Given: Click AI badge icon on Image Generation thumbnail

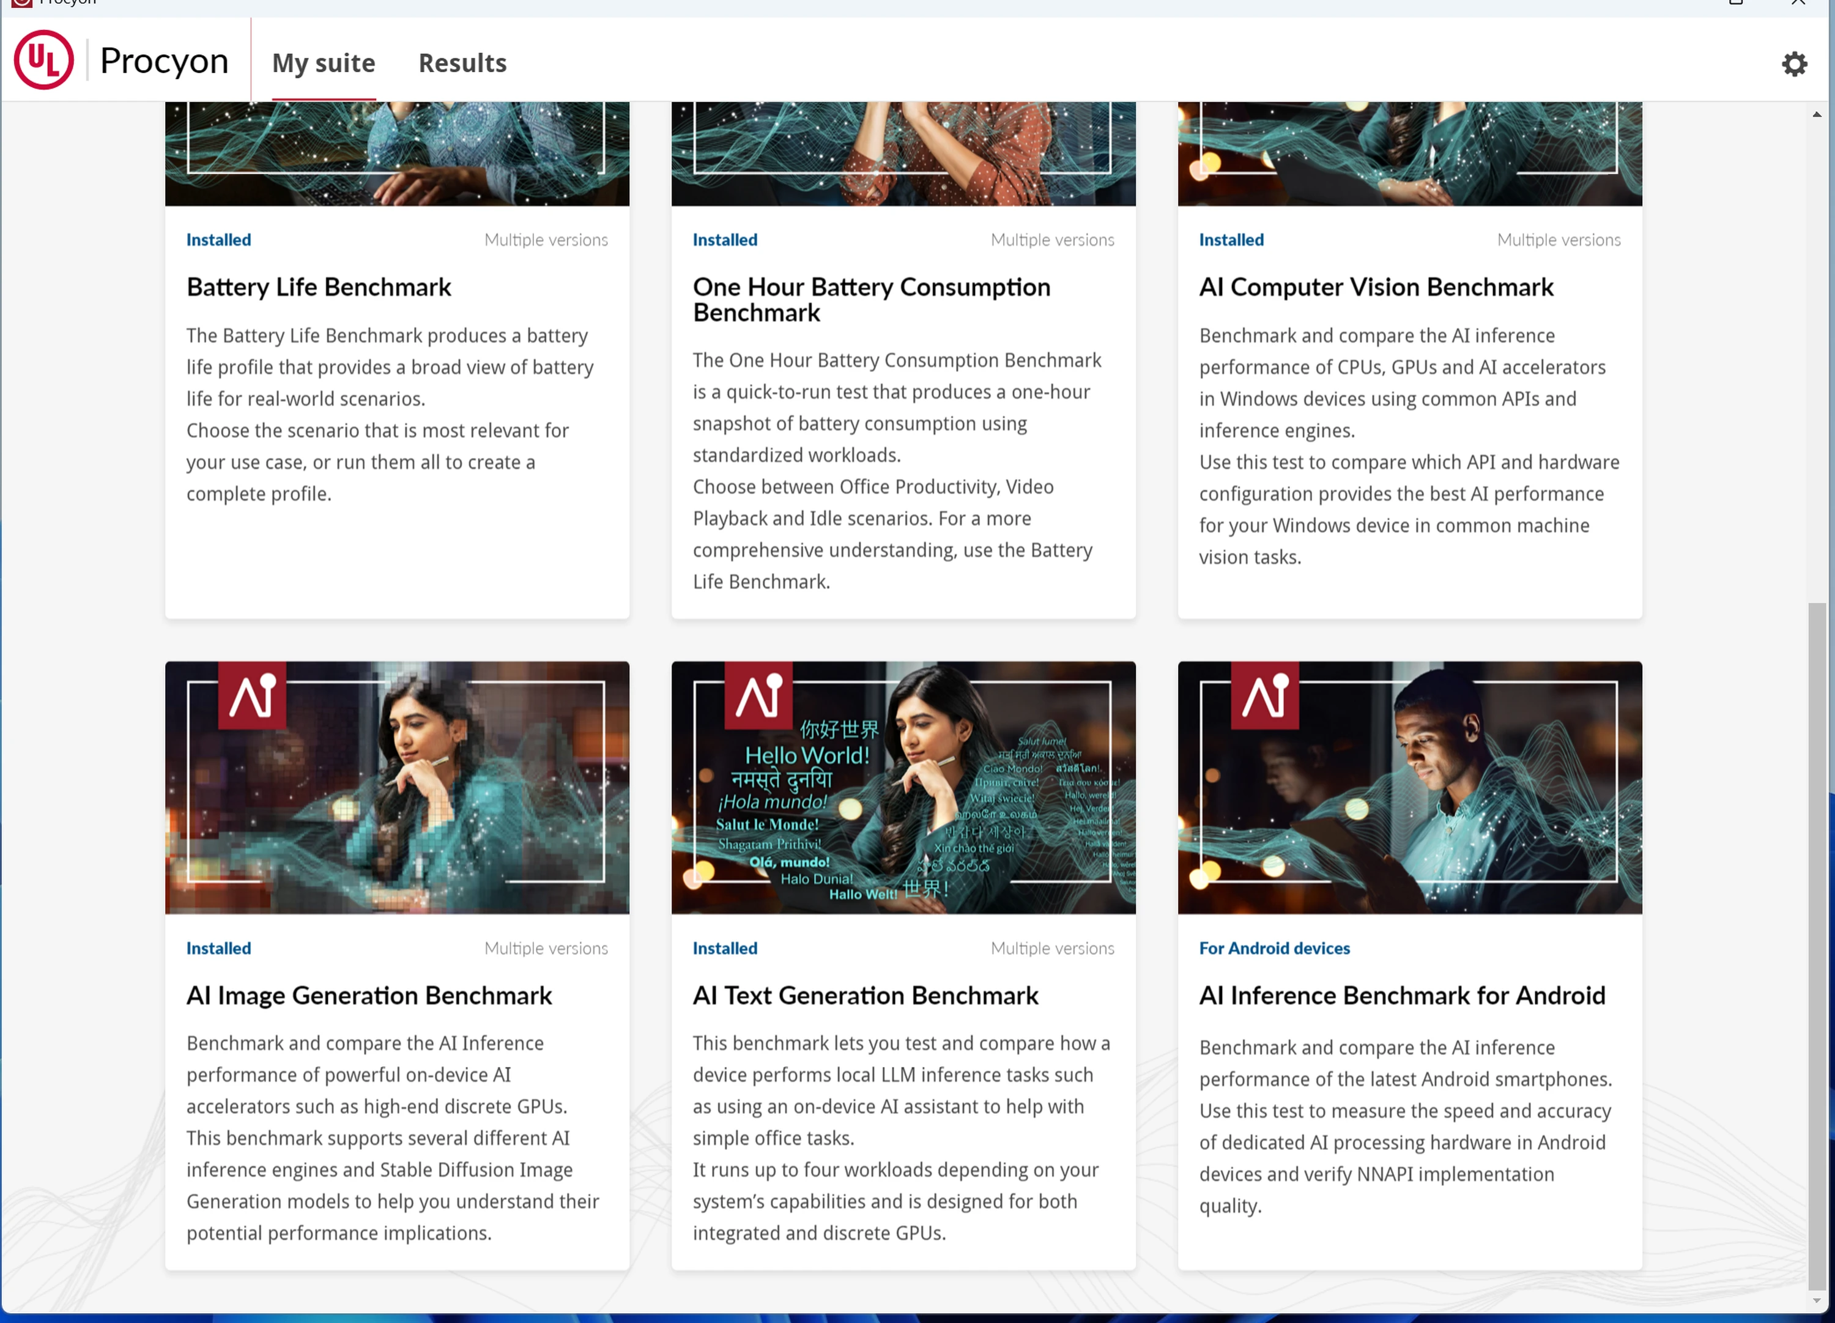Looking at the screenshot, I should pyautogui.click(x=253, y=694).
